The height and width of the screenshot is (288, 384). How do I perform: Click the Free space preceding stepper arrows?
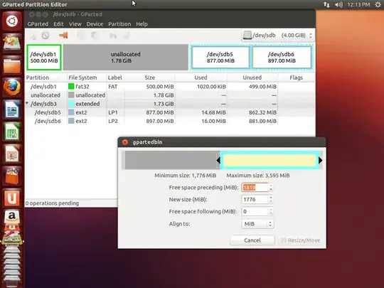271,188
